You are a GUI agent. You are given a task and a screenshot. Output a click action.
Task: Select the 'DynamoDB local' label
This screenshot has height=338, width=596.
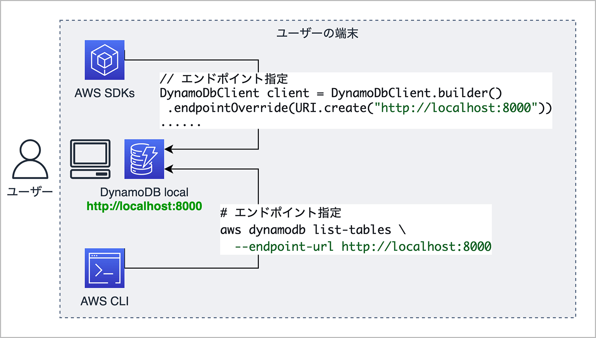[x=144, y=192]
